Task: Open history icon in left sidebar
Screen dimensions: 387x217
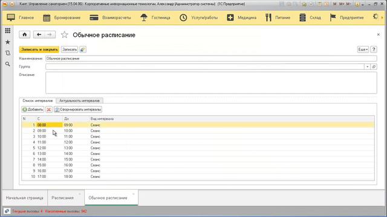Action: 8,53
